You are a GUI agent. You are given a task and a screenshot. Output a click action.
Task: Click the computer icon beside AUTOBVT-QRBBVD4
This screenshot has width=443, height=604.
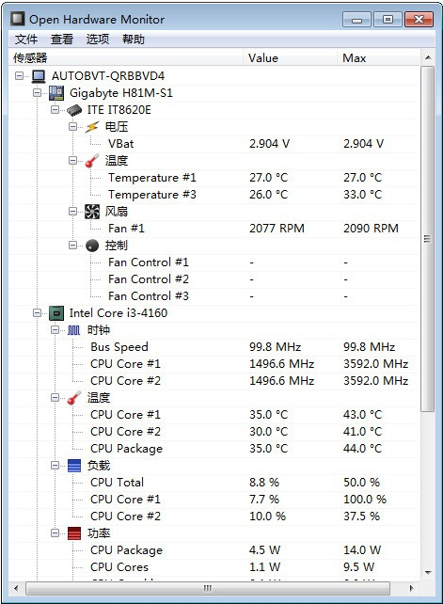click(x=39, y=76)
